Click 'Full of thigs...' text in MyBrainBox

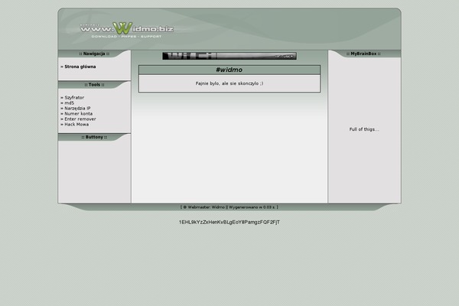[364, 129]
